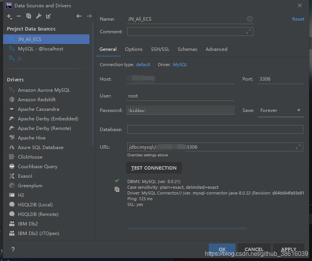Copy the connection test result text
Image resolution: width=312 pixels, height=261 pixels.
point(117,190)
